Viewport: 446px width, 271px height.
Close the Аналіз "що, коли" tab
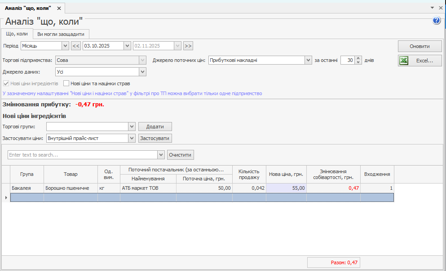point(59,9)
